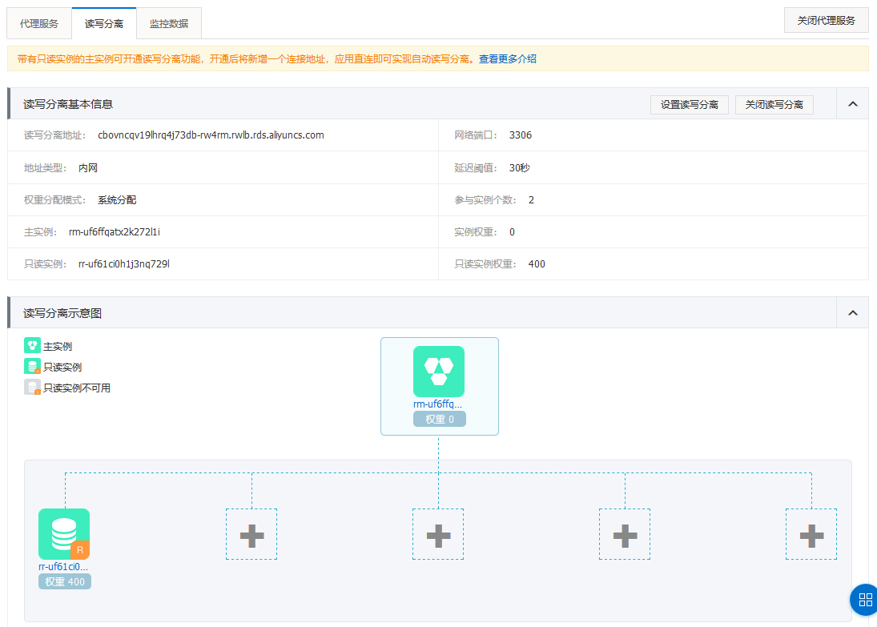
Task: Open the 监控数据 tab
Action: click(169, 23)
